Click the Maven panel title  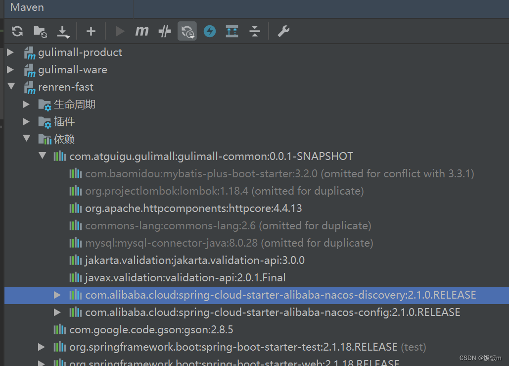27,7
